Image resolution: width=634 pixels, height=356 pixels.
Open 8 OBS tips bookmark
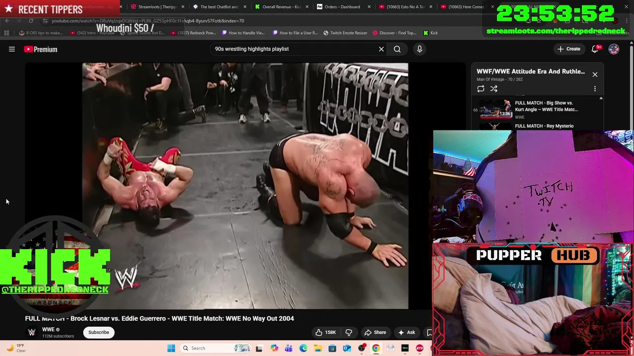41,33
